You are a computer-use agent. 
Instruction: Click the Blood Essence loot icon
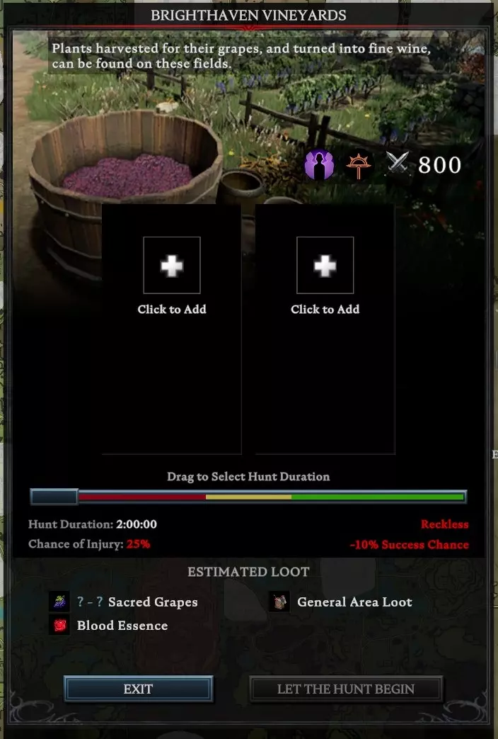59,625
